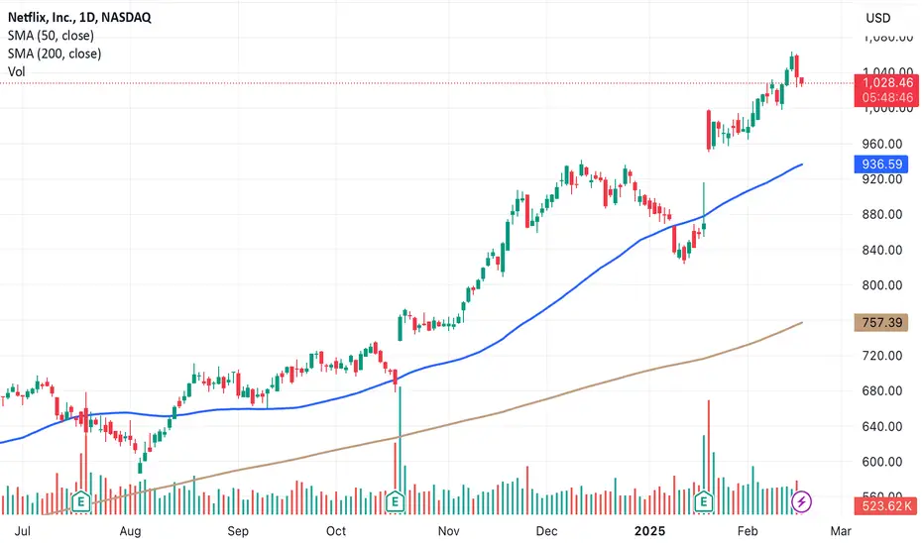Viewport: 924px width, 545px height.
Task: Click the USD currency label
Action: (x=878, y=18)
